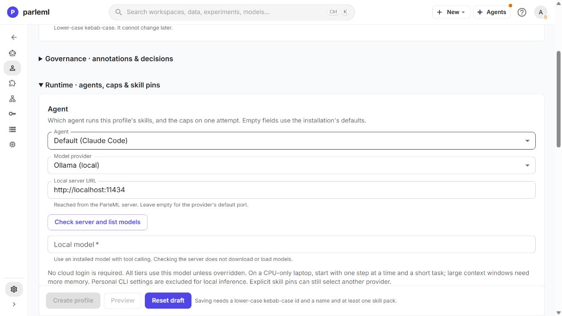This screenshot has height=316, width=562.
Task: Open the user avatar menu
Action: [x=541, y=12]
